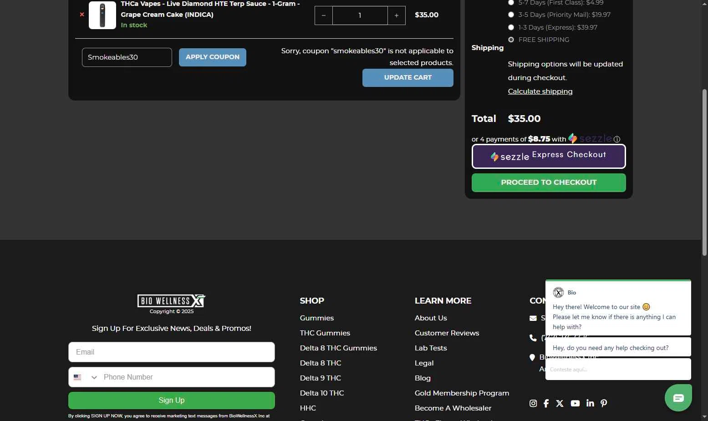
Task: Open the THC Gummies link
Action: point(325,333)
